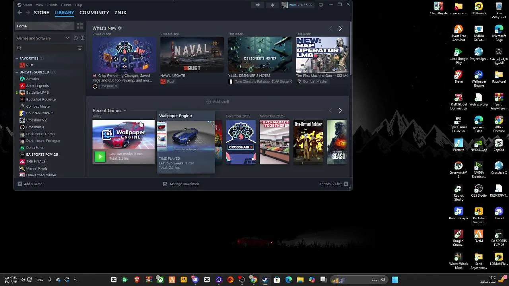Open FiveM desktop icon

(479, 236)
